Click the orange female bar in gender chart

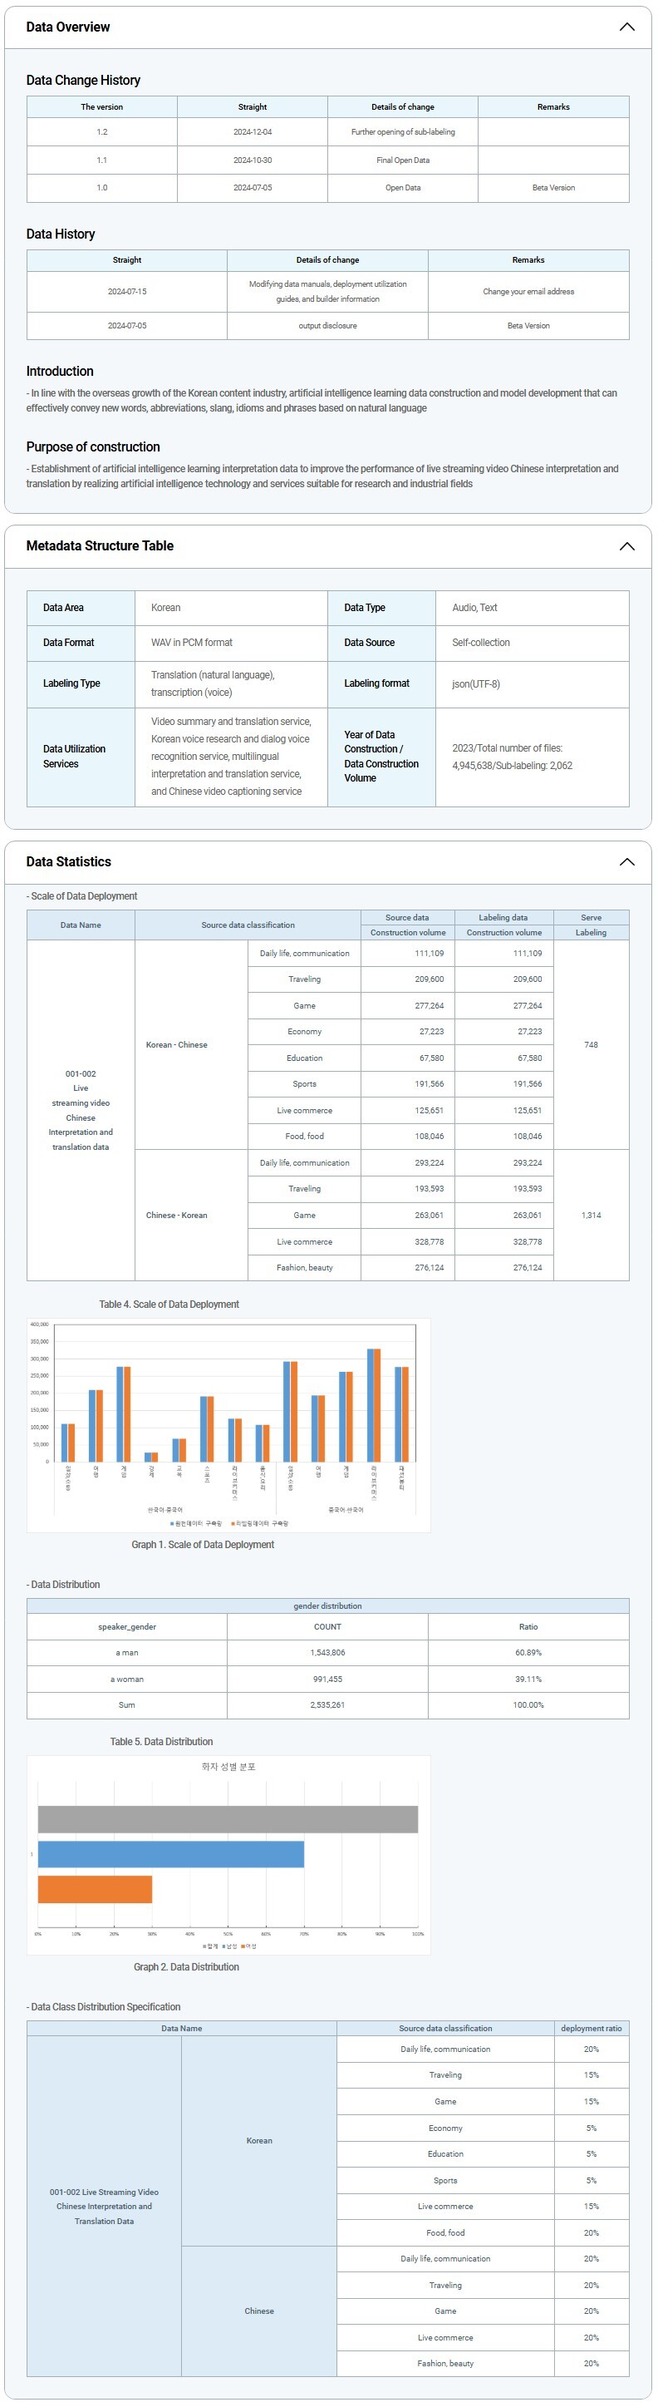(x=94, y=1889)
